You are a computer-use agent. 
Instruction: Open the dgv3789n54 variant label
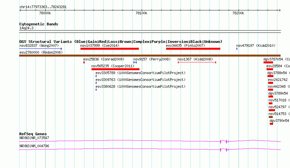point(278,93)
